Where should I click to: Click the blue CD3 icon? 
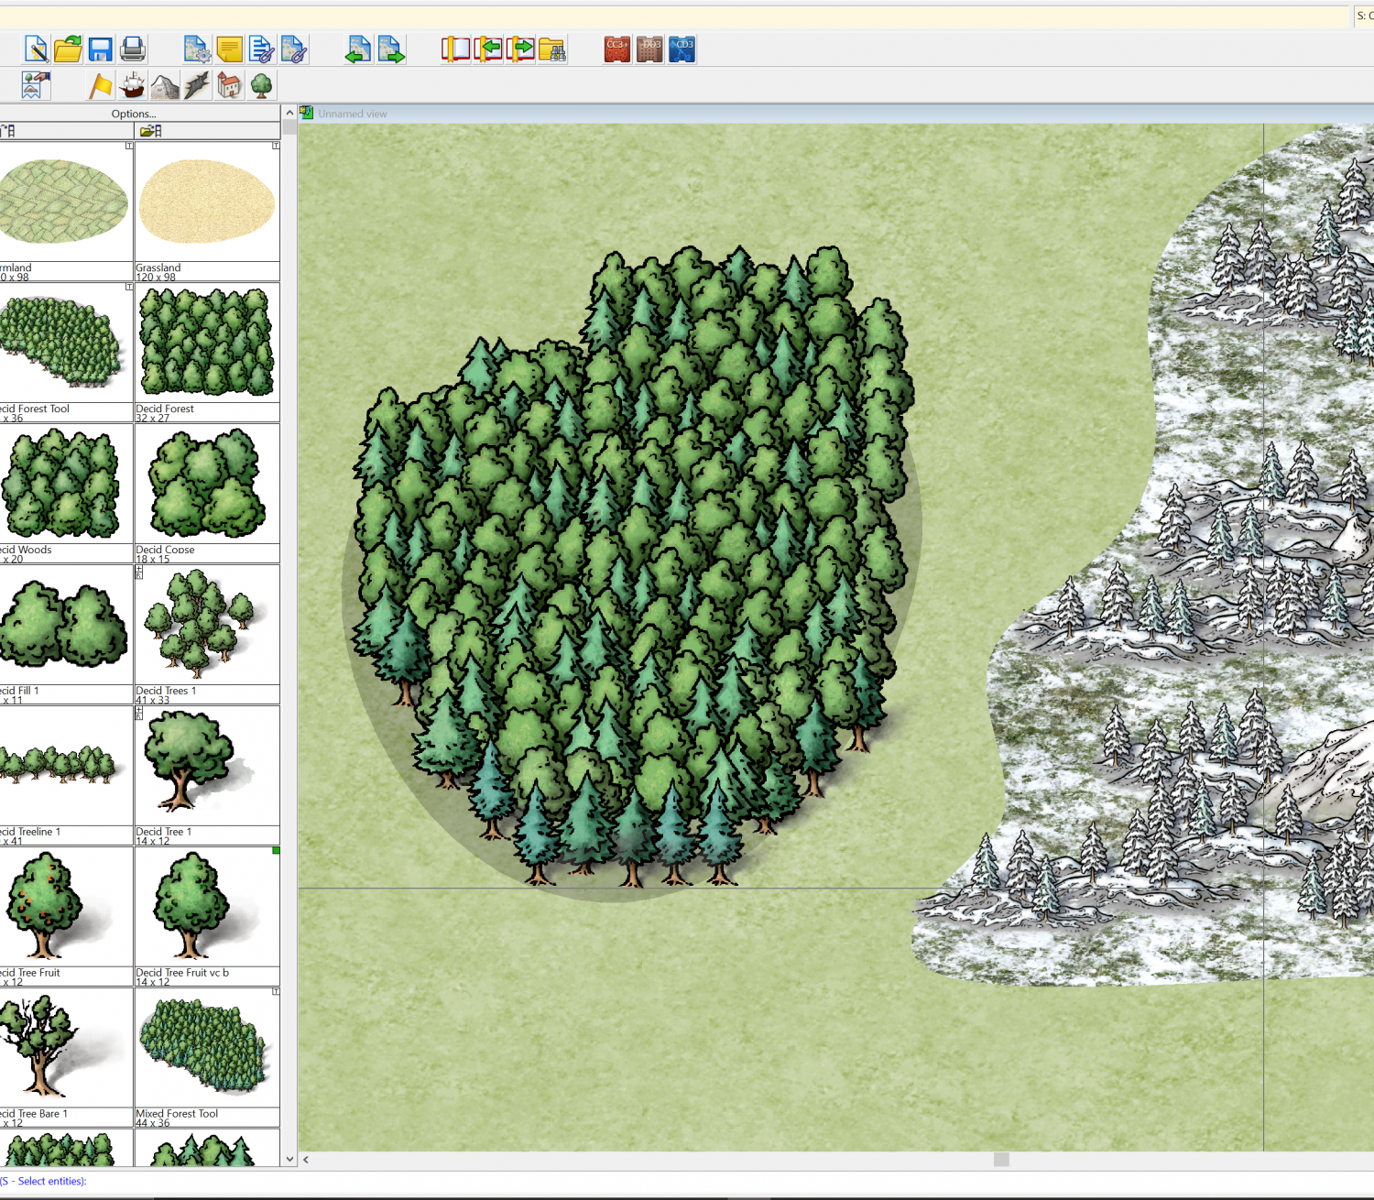[682, 49]
